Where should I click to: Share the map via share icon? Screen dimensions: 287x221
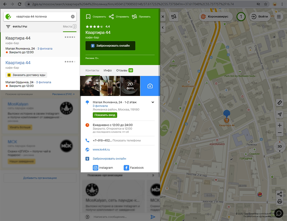tap(279, 194)
